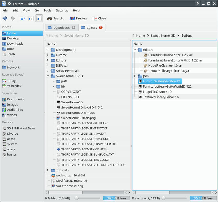
Task: Switch to Icons view mode
Action: 23,18
